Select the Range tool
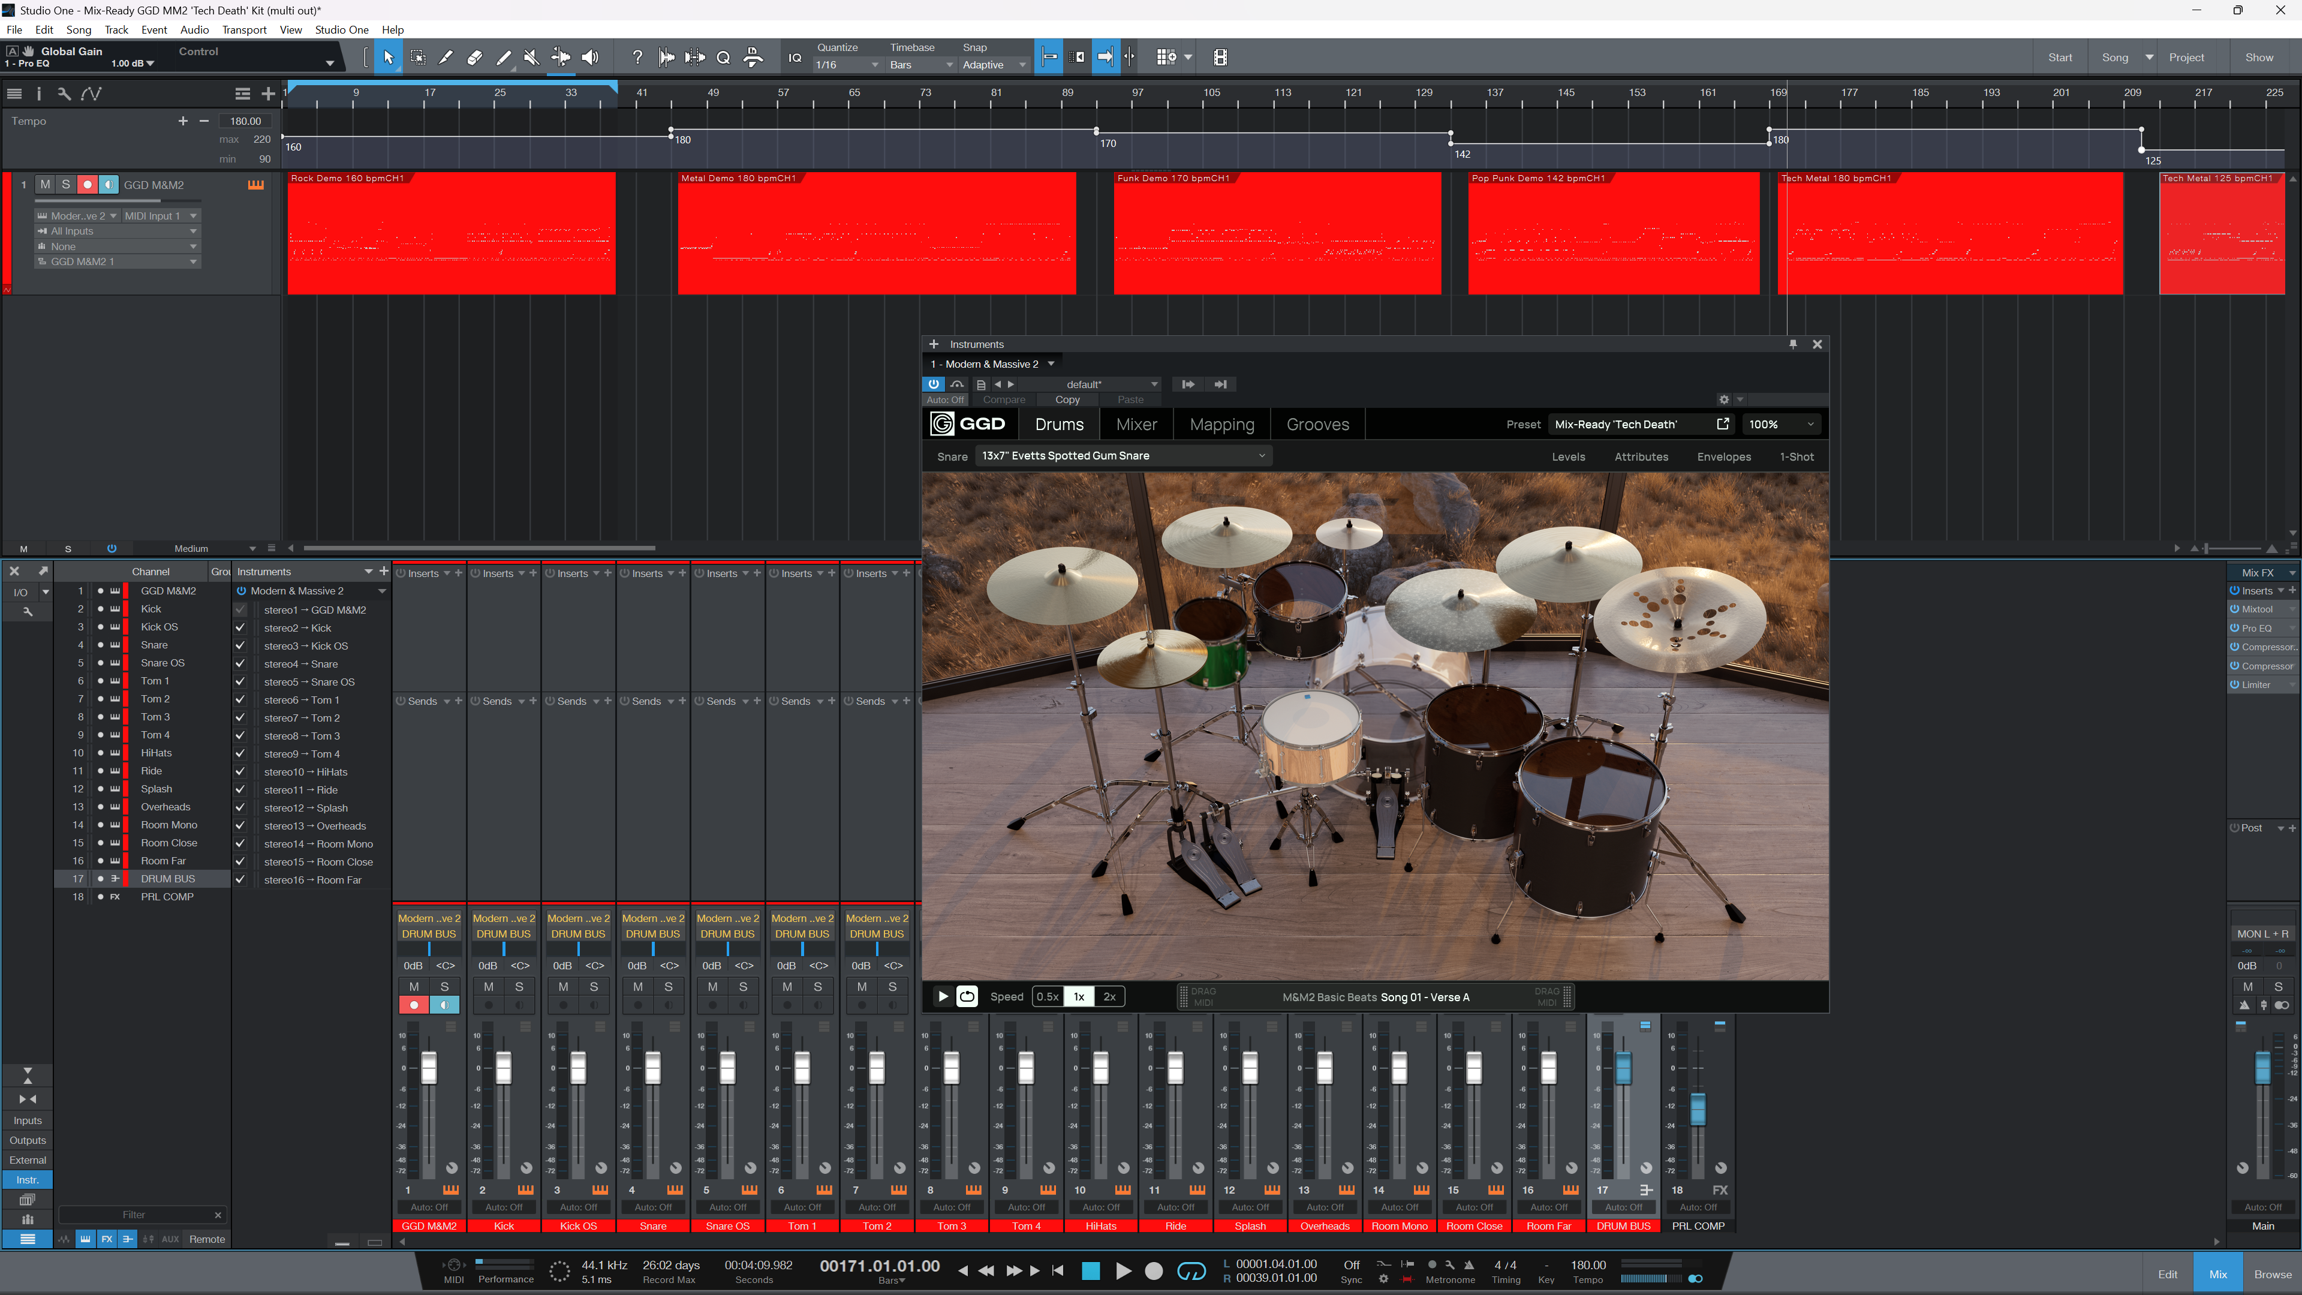The width and height of the screenshot is (2302, 1295). [x=417, y=57]
